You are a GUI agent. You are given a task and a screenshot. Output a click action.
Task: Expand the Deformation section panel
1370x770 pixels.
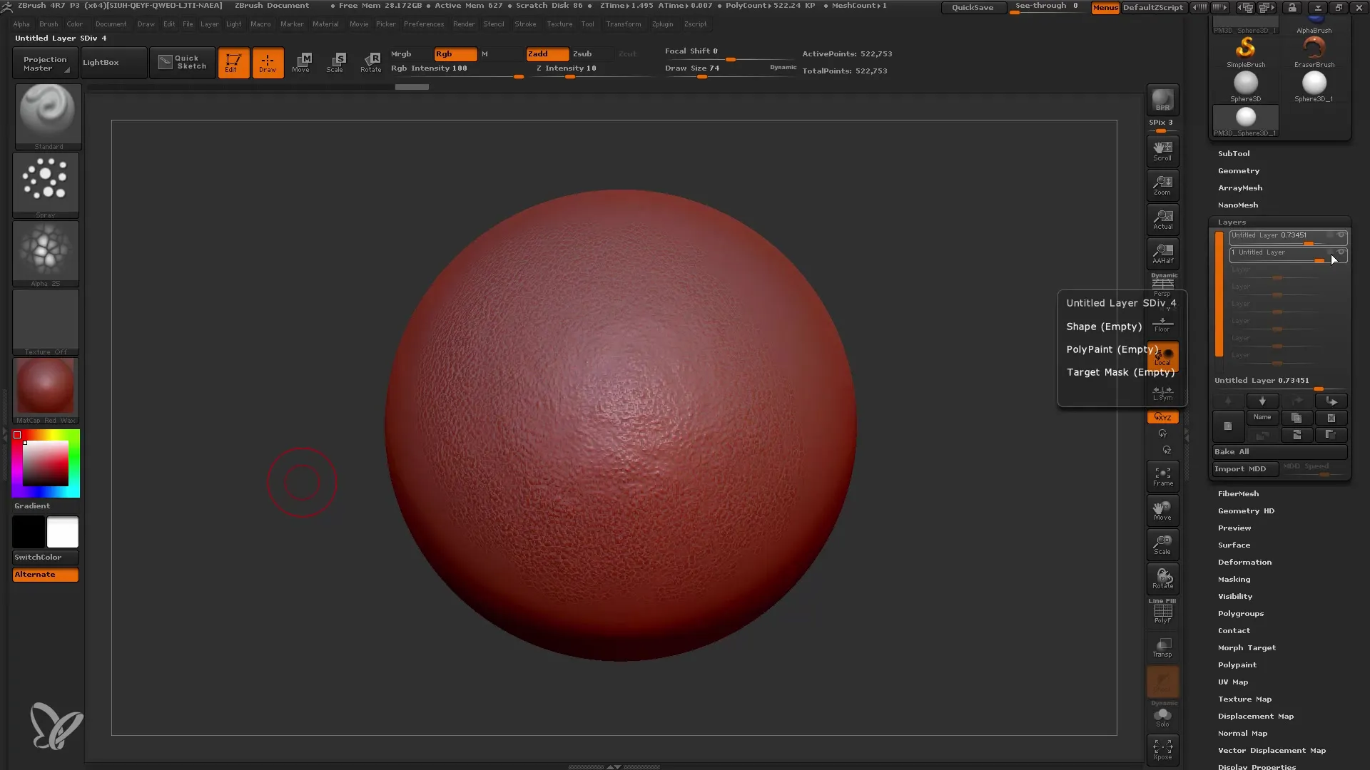pyautogui.click(x=1244, y=561)
